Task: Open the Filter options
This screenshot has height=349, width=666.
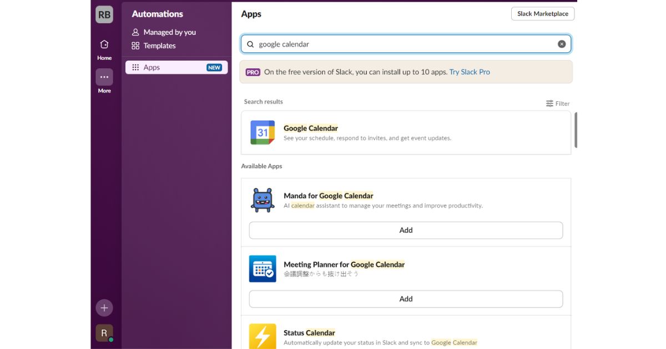Action: [558, 104]
